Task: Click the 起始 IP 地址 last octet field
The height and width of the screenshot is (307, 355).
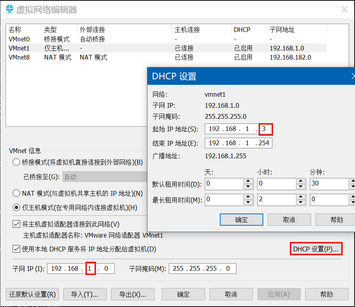Action: [265, 129]
